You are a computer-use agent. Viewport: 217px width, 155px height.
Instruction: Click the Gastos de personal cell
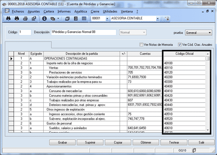(82, 123)
